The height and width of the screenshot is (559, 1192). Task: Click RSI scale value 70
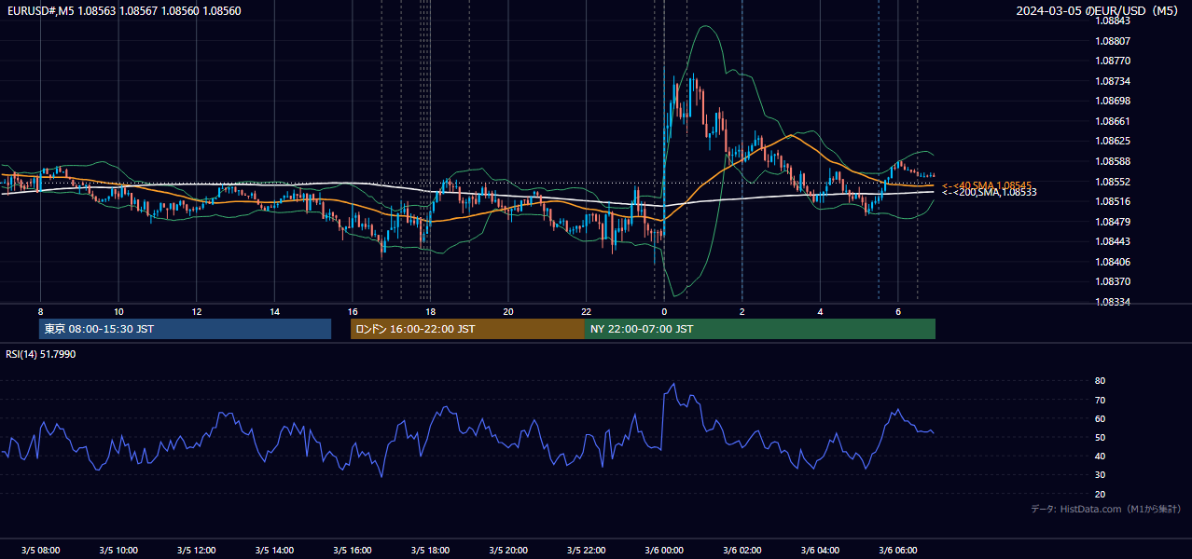click(1101, 401)
